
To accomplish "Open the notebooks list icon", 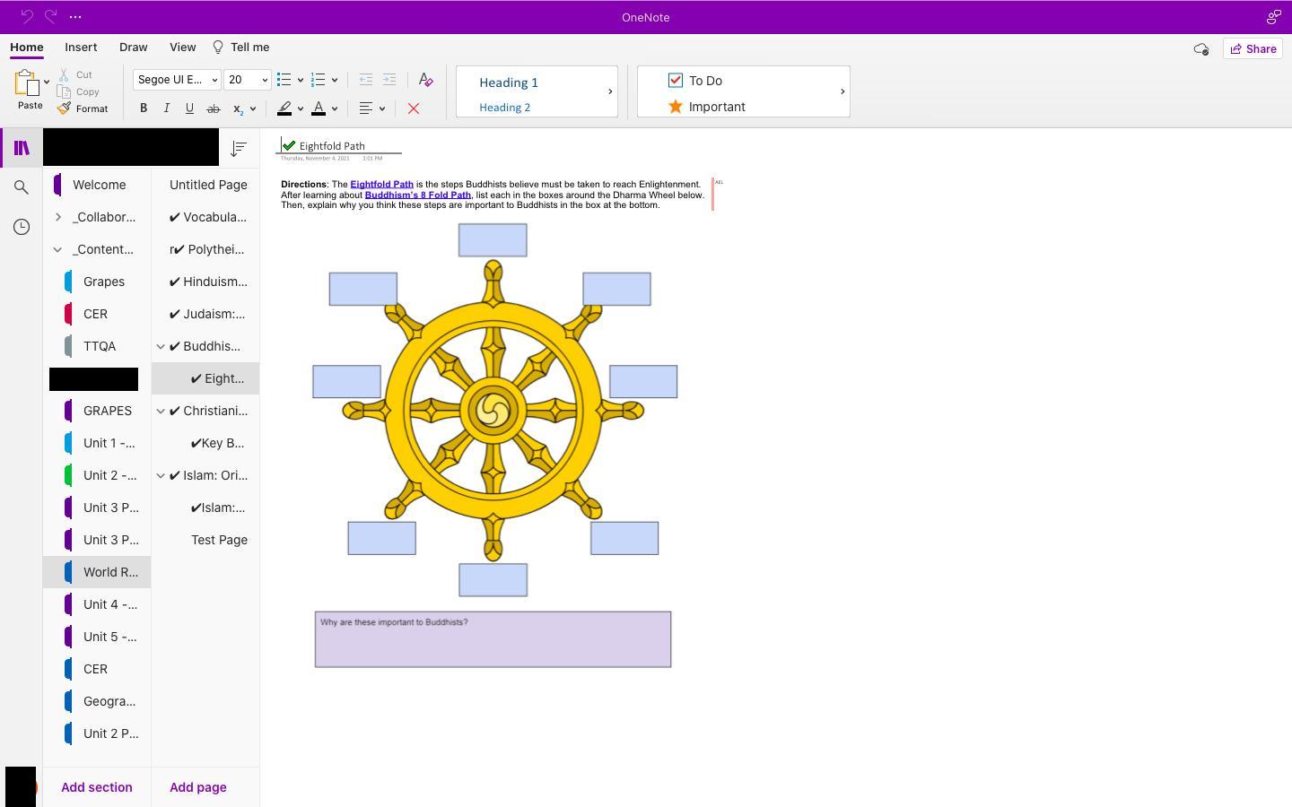I will click(22, 148).
